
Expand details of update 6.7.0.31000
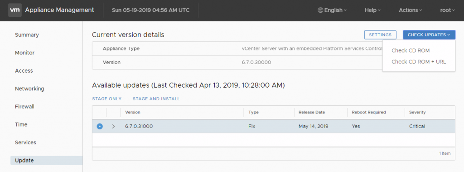pos(113,126)
